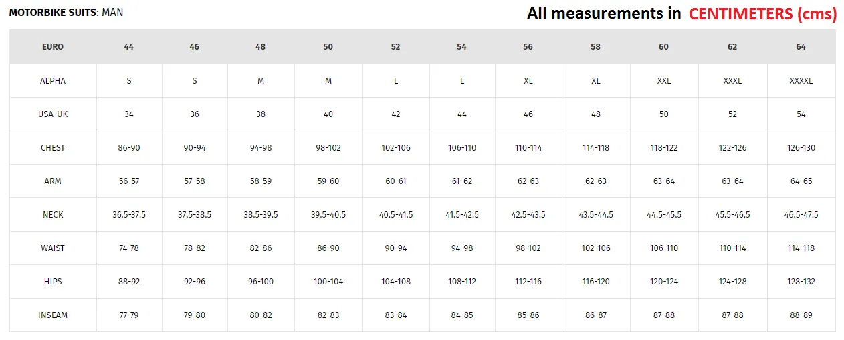The width and height of the screenshot is (844, 340).
Task: Click the EURO size 44 header
Action: tap(129, 47)
